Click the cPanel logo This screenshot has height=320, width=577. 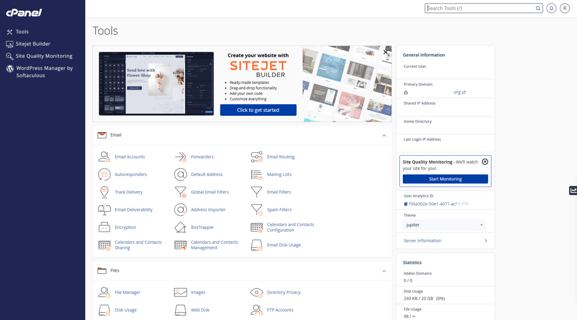click(24, 13)
